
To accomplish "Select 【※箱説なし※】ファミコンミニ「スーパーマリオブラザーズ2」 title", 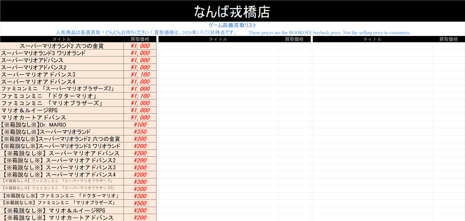I will [62, 189].
